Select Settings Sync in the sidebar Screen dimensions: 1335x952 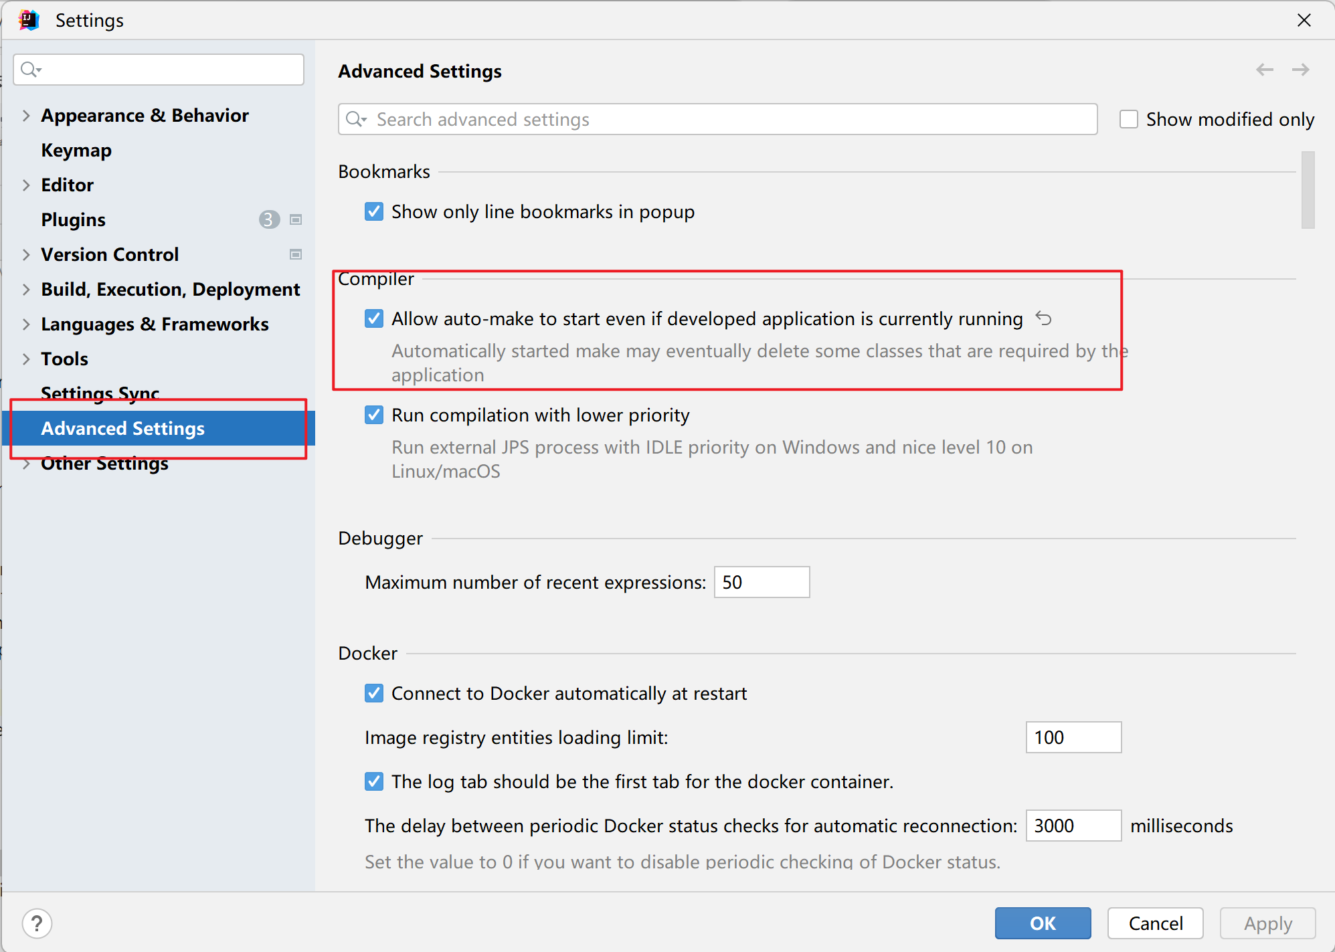[100, 392]
